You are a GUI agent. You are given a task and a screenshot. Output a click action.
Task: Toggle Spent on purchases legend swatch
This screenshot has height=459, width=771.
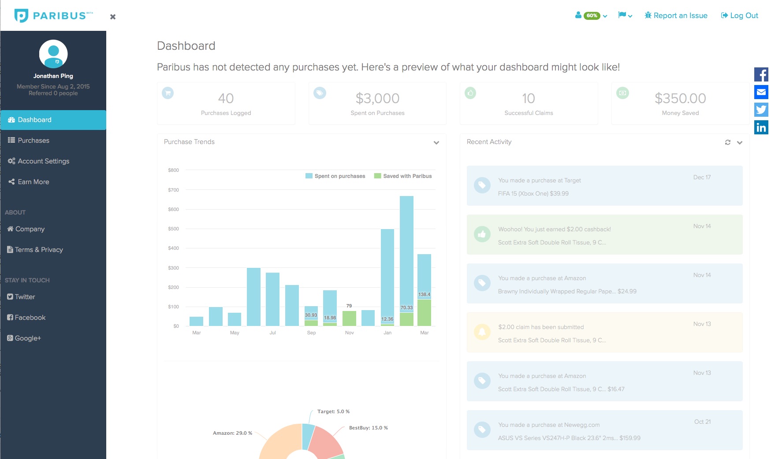(309, 176)
